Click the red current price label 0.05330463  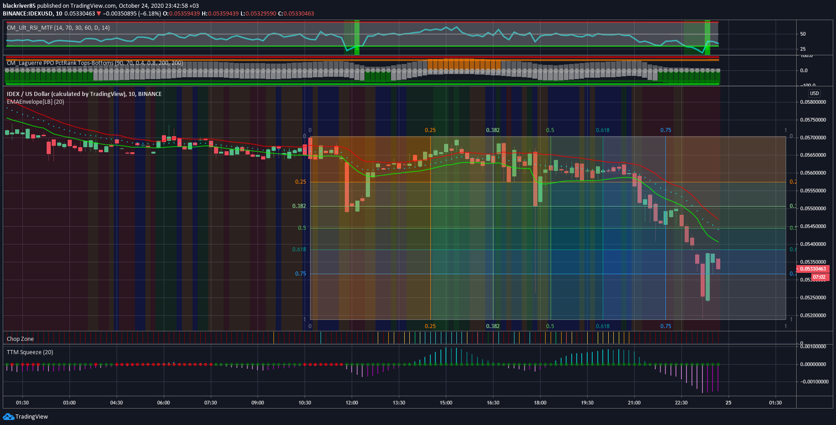(x=813, y=269)
